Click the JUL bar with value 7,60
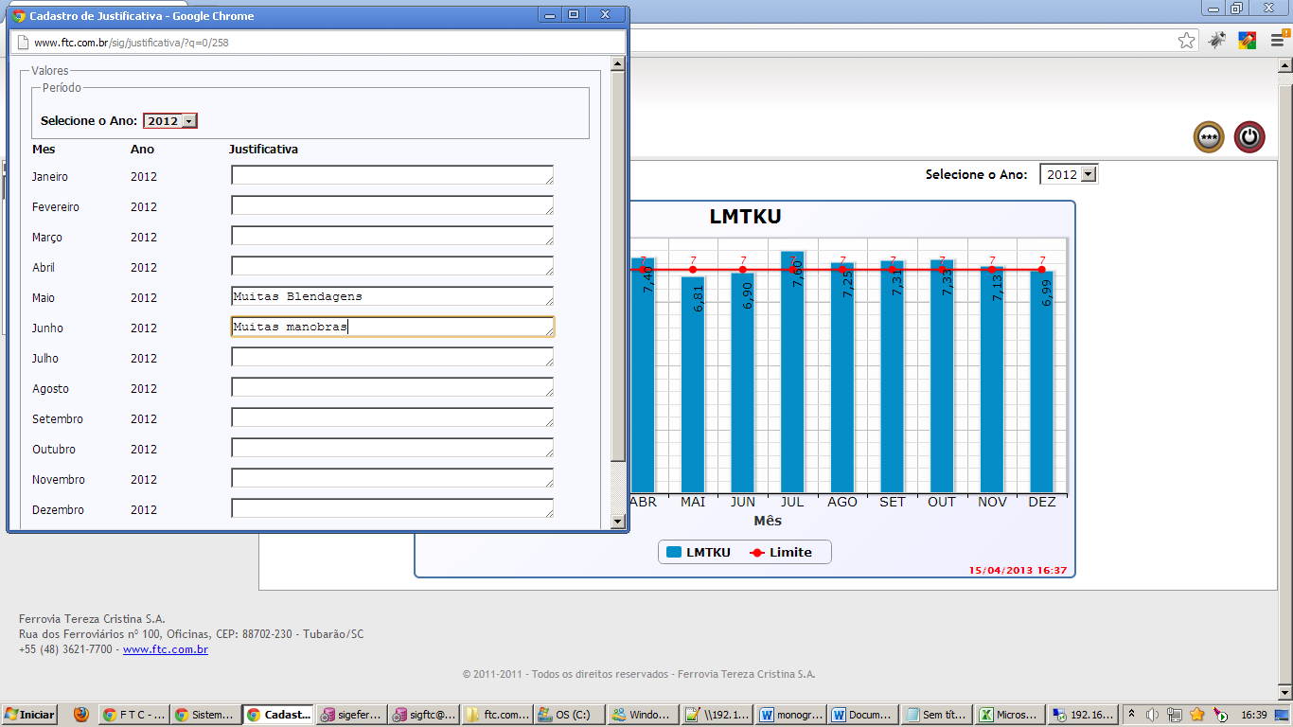 pos(792,372)
